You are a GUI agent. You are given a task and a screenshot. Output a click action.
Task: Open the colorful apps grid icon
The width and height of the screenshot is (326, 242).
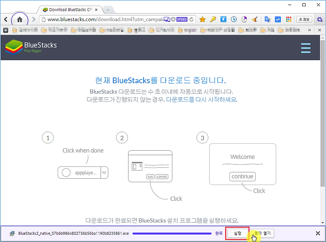click(288, 19)
